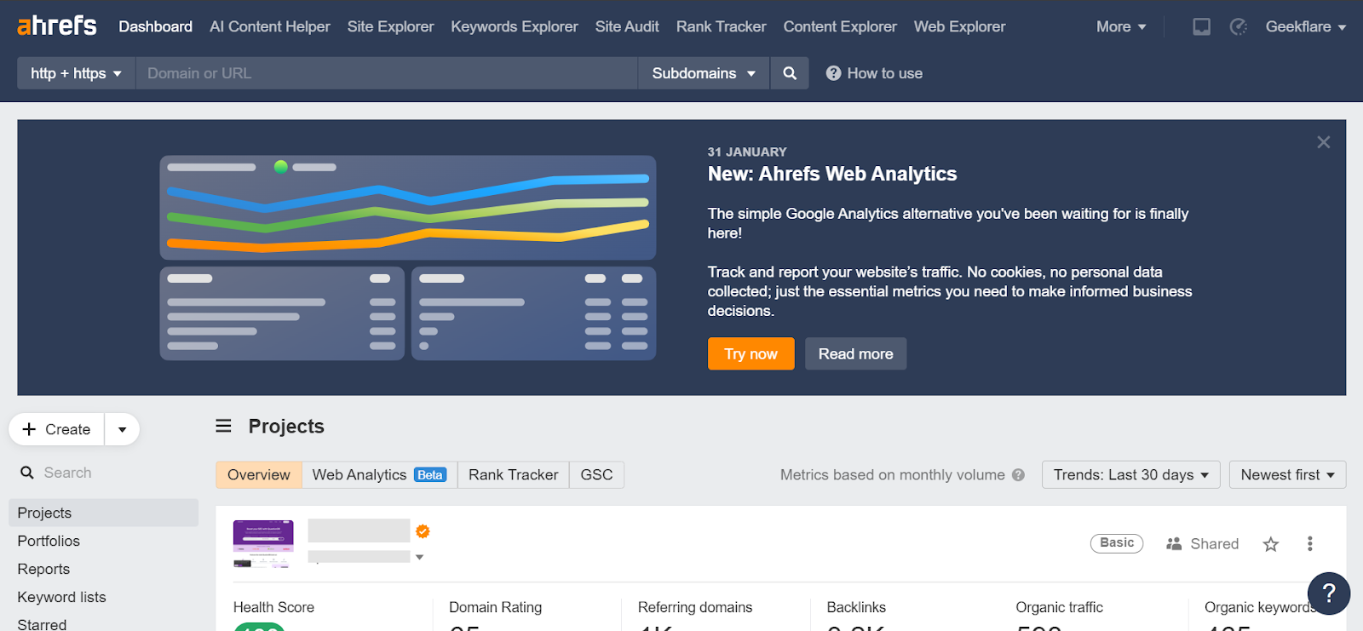The width and height of the screenshot is (1363, 631).
Task: Open the Create dropdown arrow
Action: click(123, 429)
